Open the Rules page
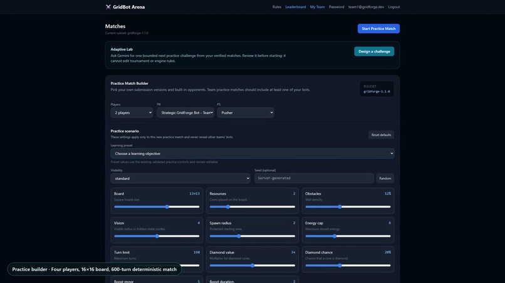This screenshot has height=283, width=505. (x=277, y=7)
